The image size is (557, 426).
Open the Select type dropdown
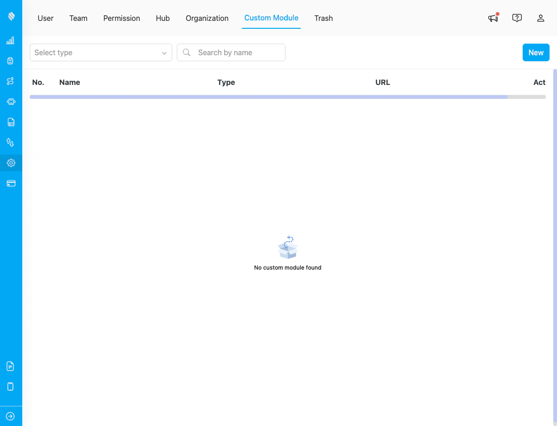coord(101,52)
